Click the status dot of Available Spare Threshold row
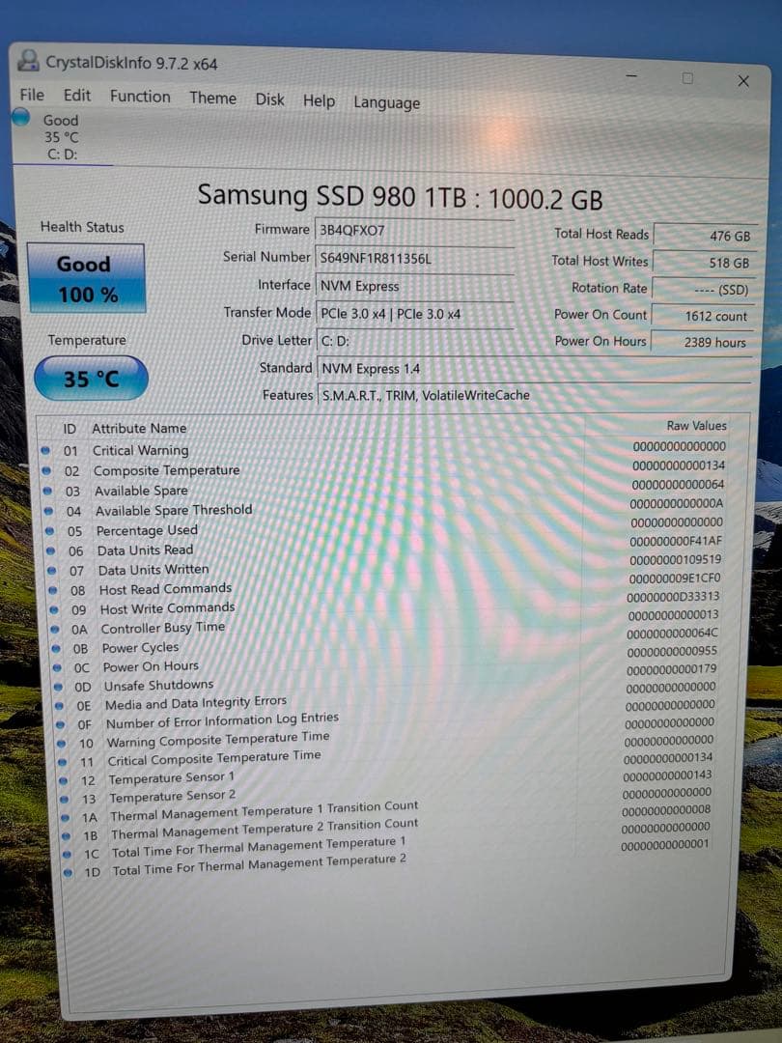782x1043 pixels. tap(49, 511)
